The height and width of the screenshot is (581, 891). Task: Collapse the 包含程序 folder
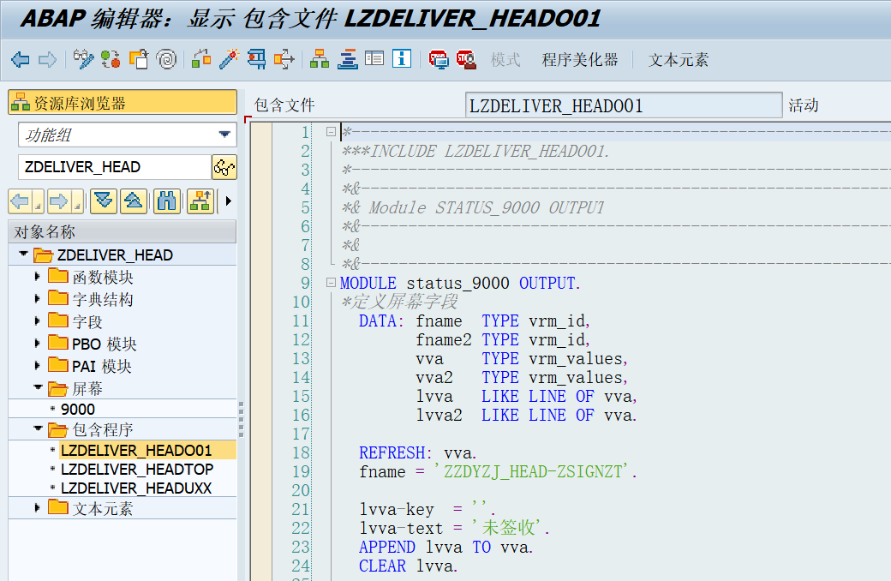[x=38, y=428]
